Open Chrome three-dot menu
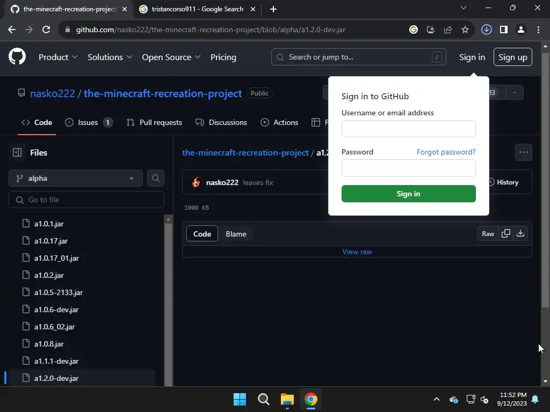This screenshot has height=412, width=550. (x=538, y=30)
